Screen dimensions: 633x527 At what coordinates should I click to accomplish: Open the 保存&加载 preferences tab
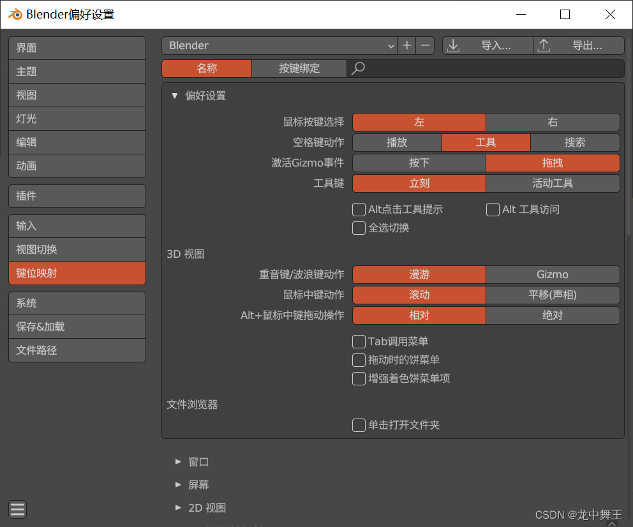click(77, 327)
